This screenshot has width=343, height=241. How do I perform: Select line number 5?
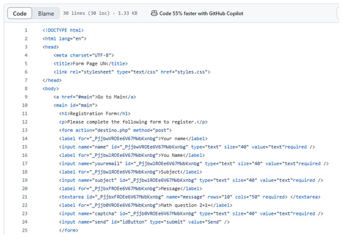(x=26, y=64)
